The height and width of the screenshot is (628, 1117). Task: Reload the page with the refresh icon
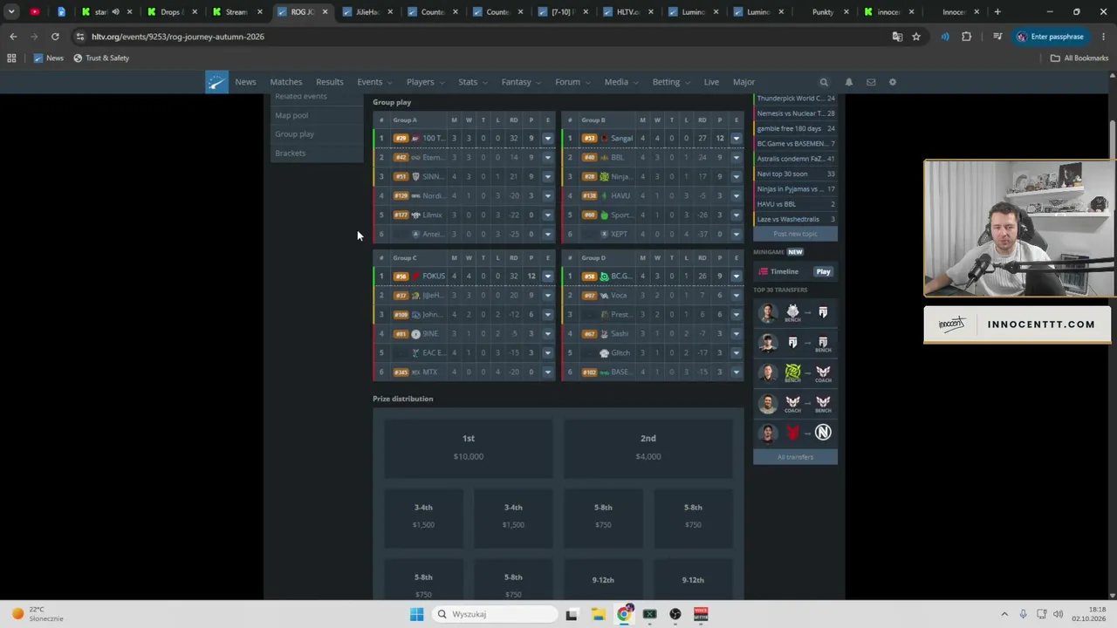click(55, 37)
